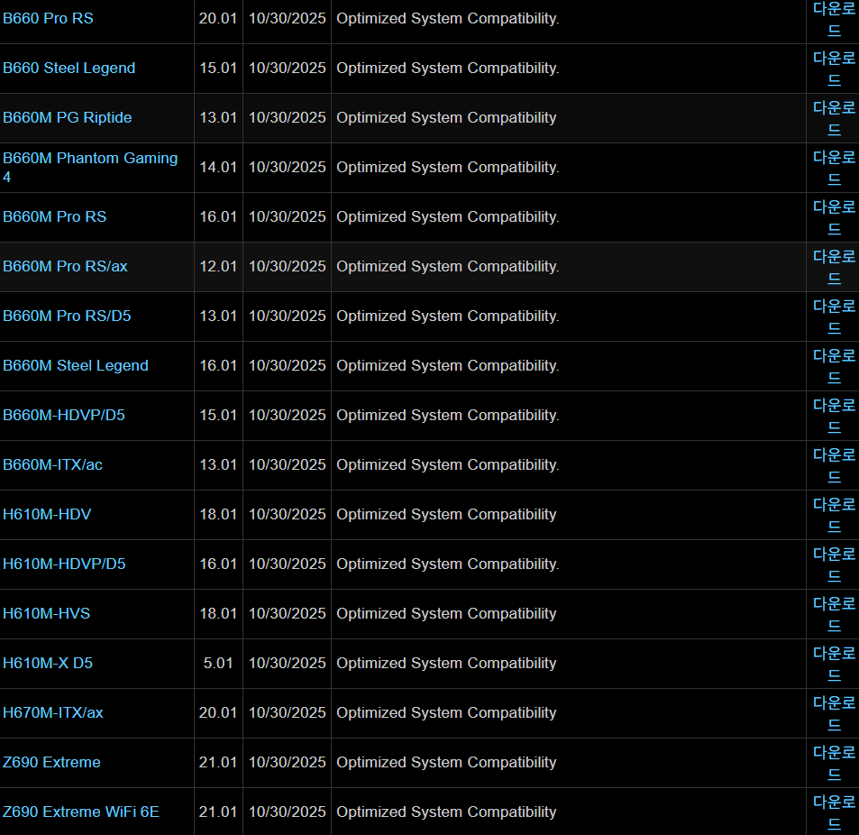Click 다운로드 for B660M Phantom Gaming 4

(x=834, y=168)
